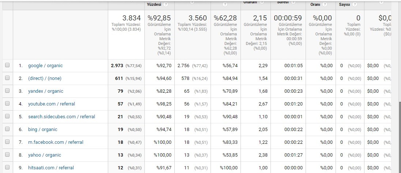
Task: Click the question mark next to Sayısı
Action: 355,4
